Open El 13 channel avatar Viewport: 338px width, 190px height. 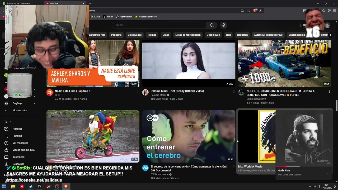[x=50, y=92]
